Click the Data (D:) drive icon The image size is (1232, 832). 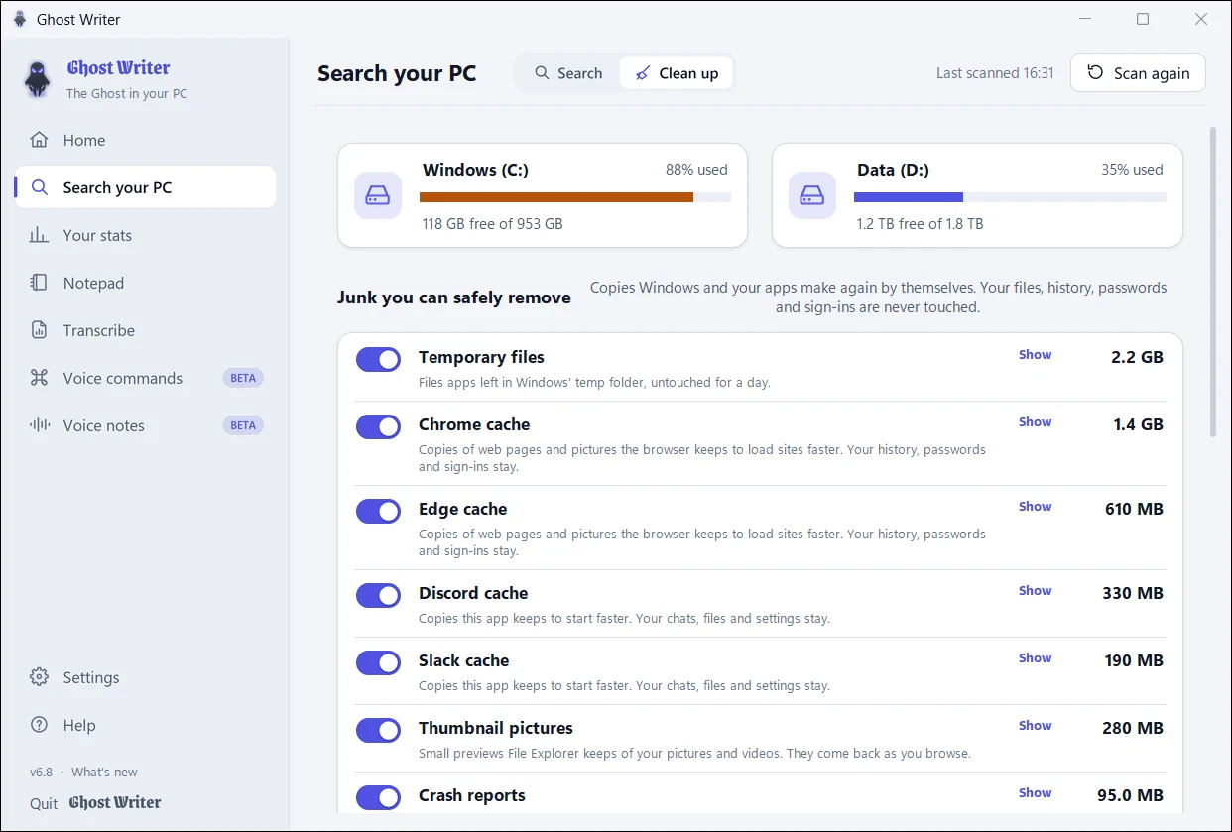click(x=812, y=195)
